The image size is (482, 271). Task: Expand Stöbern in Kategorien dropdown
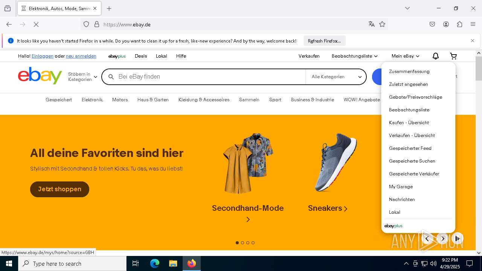[x=82, y=77]
